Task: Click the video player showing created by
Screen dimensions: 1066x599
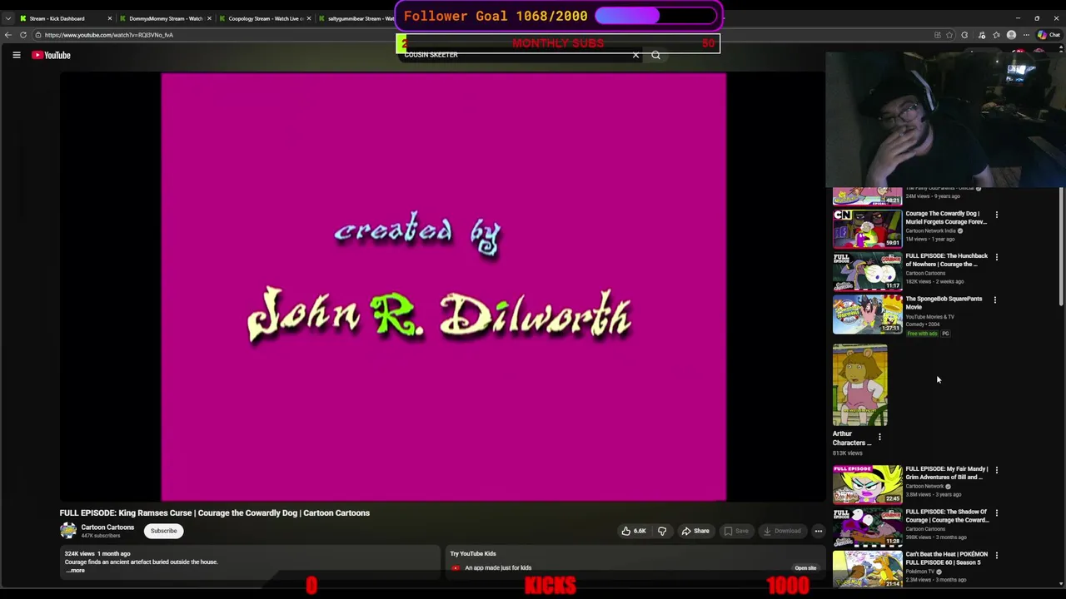Action: click(443, 287)
